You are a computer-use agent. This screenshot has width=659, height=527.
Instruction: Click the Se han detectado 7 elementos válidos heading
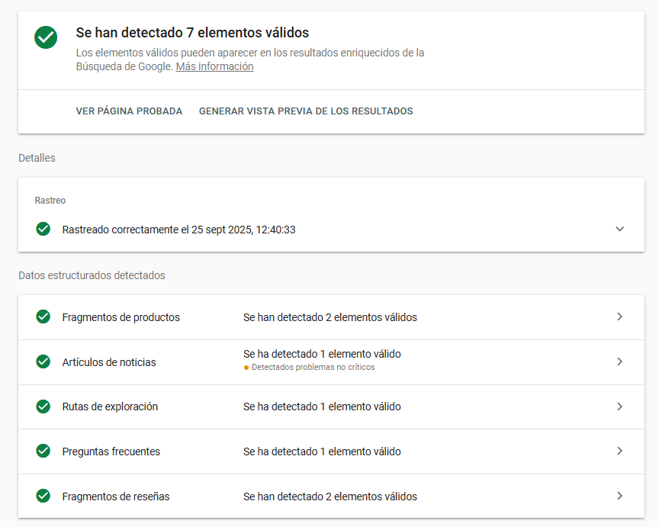tap(192, 33)
